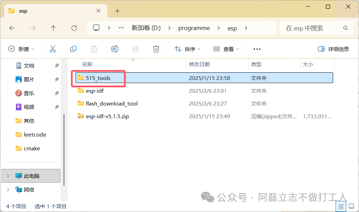Screen dimensions: 359x212
Task: Click the Paste clipboard icon
Action: coord(94,49)
